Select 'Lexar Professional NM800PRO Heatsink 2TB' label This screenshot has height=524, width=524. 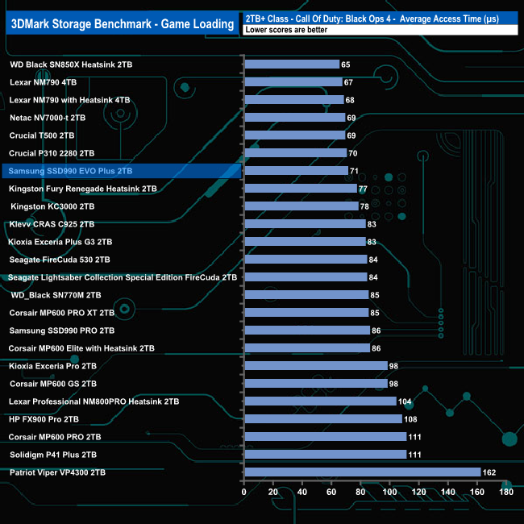point(94,401)
